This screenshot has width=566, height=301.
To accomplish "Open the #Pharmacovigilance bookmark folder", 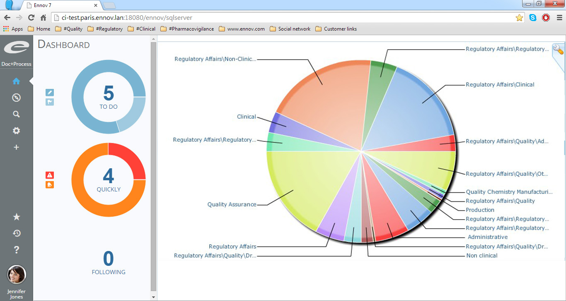I will pyautogui.click(x=187, y=29).
